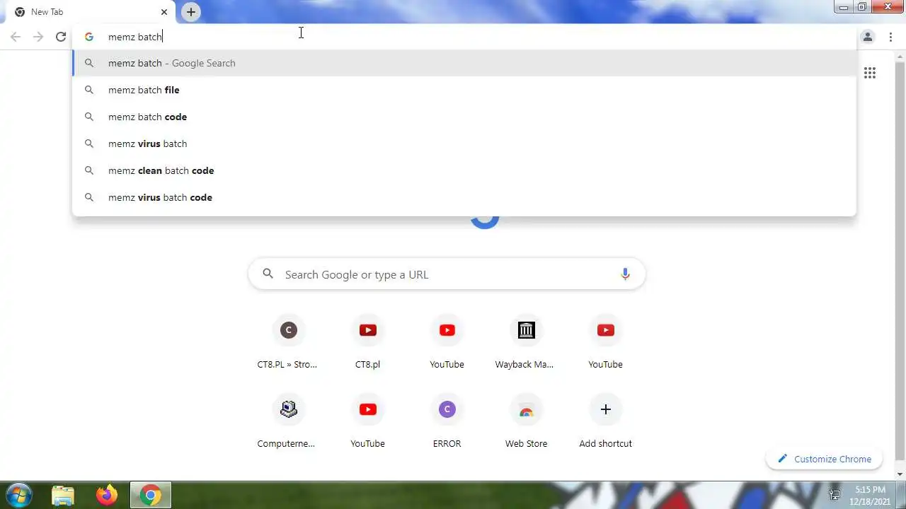Viewport: 906px width, 509px height.
Task: Select the New Tab tab
Action: pos(91,12)
